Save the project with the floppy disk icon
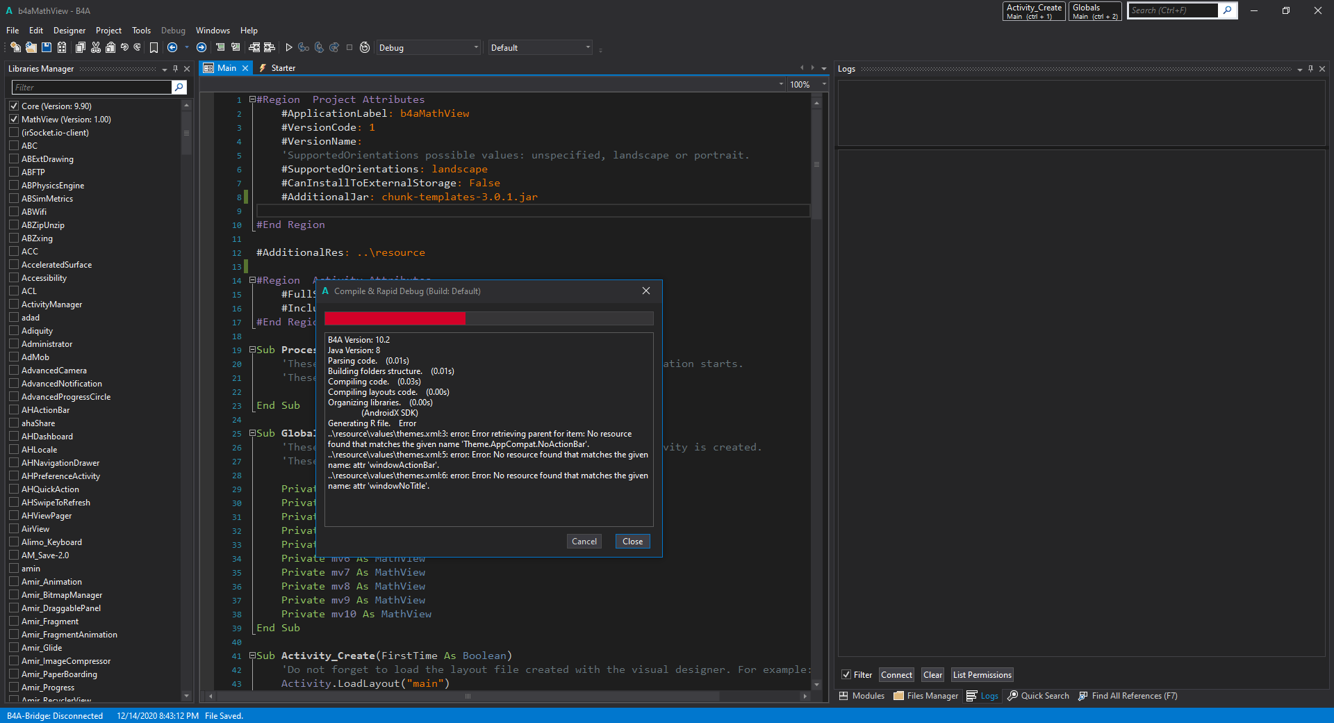This screenshot has width=1334, height=723. (x=47, y=47)
